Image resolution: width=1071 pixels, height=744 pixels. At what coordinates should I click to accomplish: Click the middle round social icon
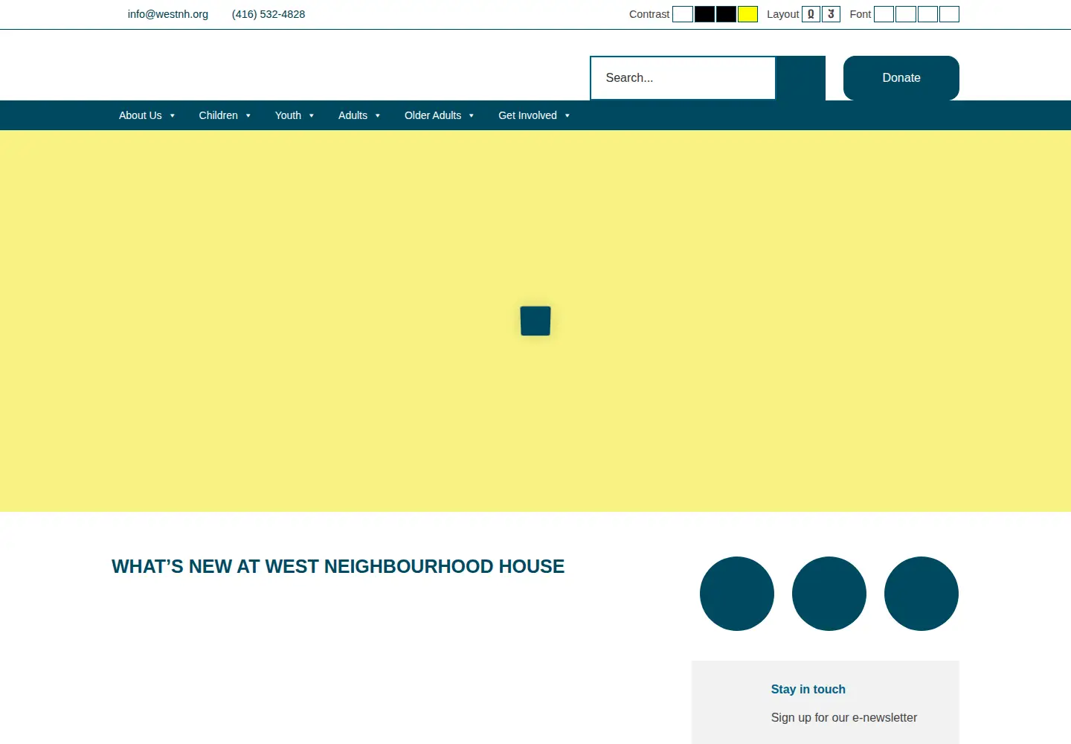click(829, 594)
